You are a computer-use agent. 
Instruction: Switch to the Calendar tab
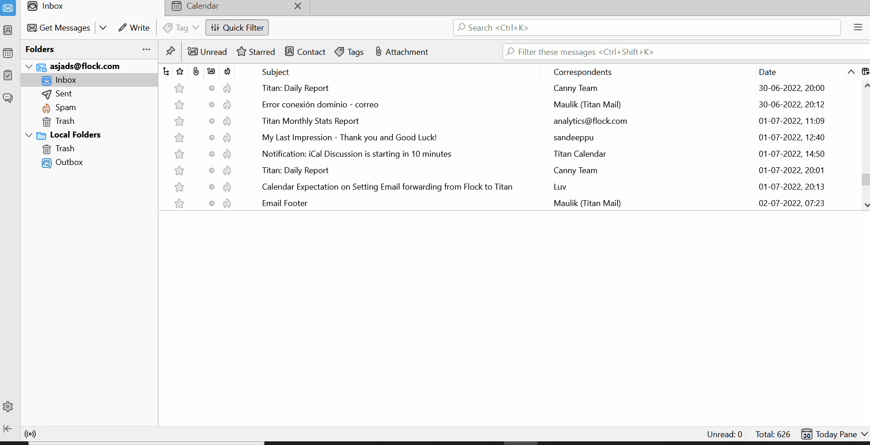(237, 6)
